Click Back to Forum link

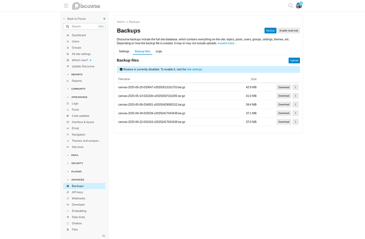coord(75,19)
